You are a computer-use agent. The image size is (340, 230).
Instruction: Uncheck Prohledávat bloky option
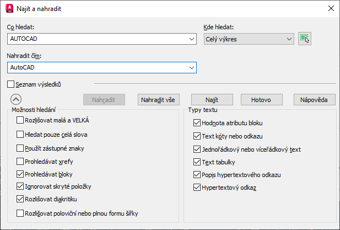coord(20,174)
